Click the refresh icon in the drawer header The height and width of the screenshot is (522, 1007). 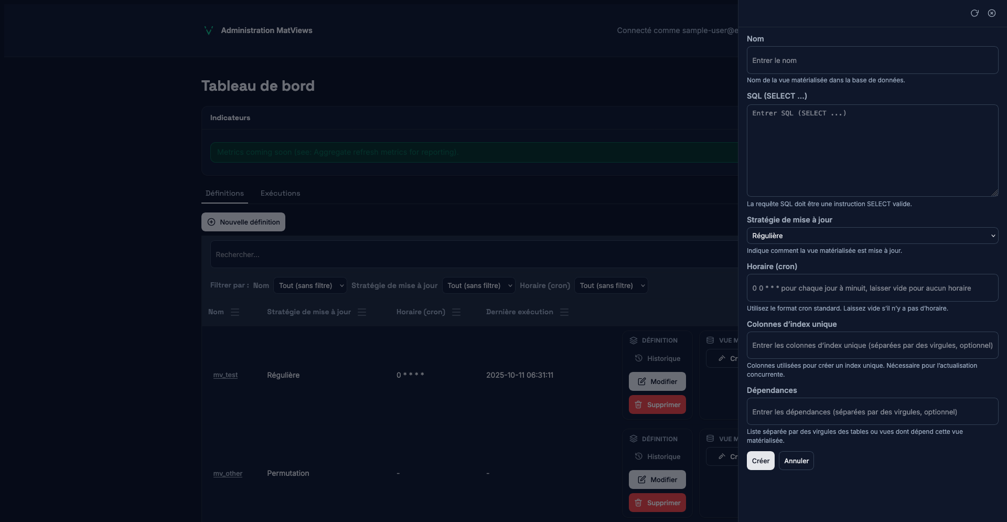[974, 13]
